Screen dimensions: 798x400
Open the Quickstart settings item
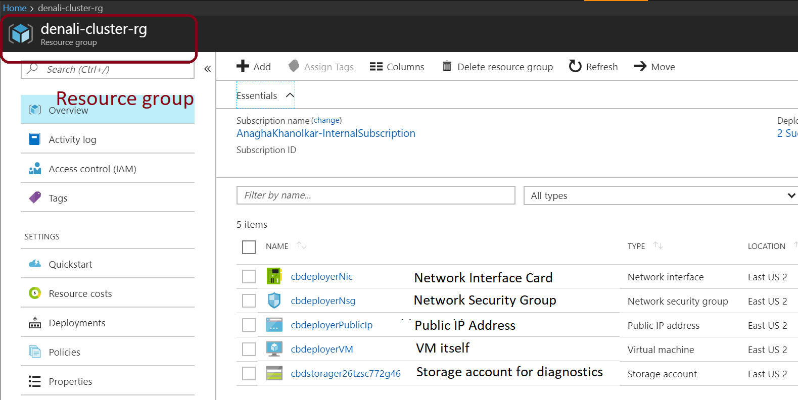pyautogui.click(x=108, y=264)
